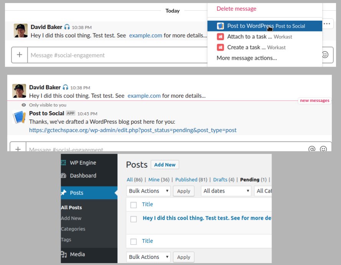Image resolution: width=341 pixels, height=265 pixels.
Task: Click David Baker's avatar in the top Slack screenshot
Action: tap(21, 31)
